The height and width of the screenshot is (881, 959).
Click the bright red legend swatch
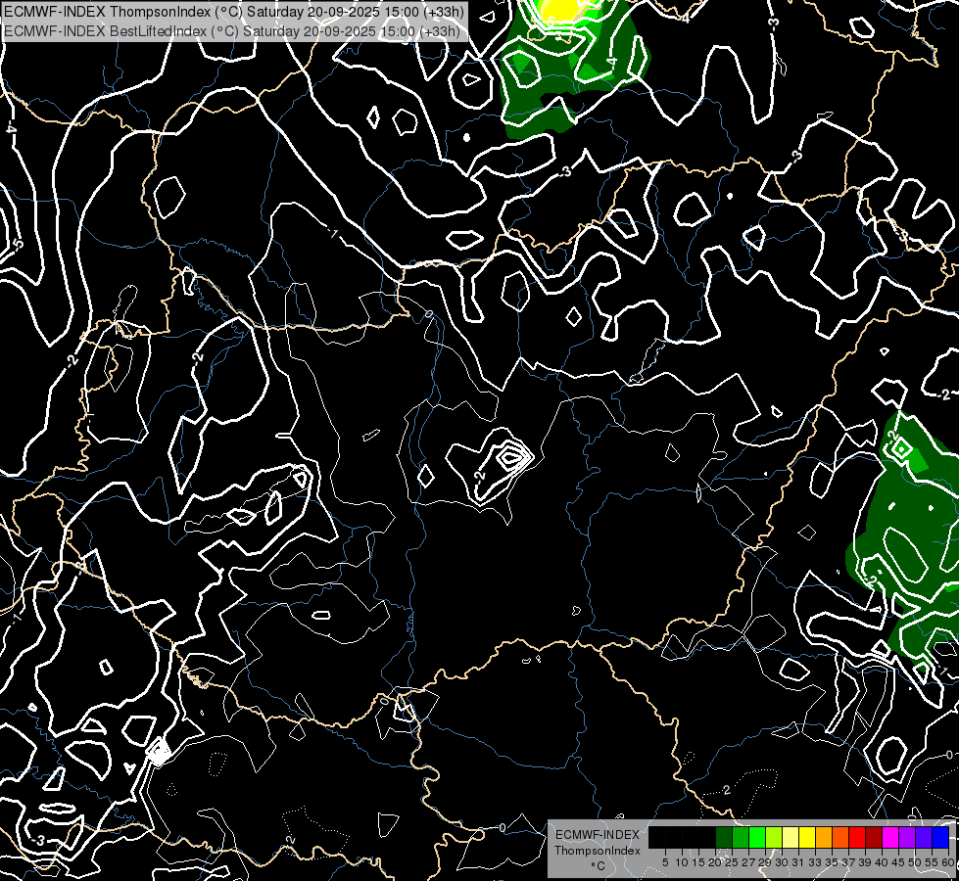pyautogui.click(x=857, y=837)
